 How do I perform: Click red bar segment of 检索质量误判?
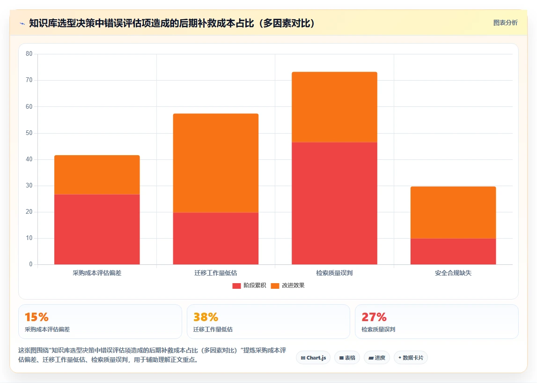[x=335, y=203]
